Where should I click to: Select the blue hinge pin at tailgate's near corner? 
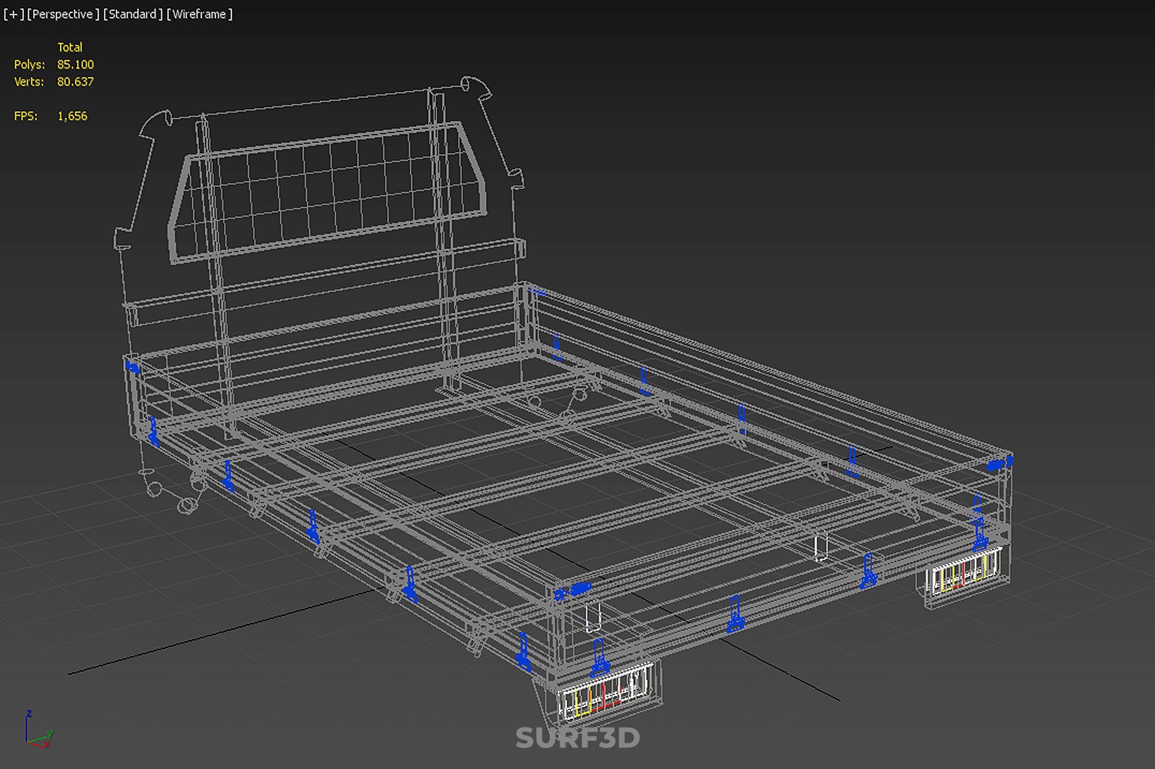(574, 591)
